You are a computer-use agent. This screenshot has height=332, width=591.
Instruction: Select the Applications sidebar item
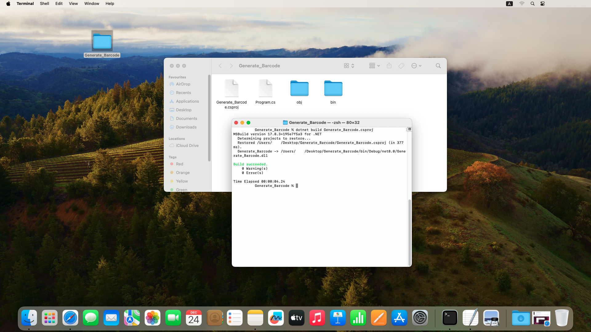pyautogui.click(x=187, y=101)
